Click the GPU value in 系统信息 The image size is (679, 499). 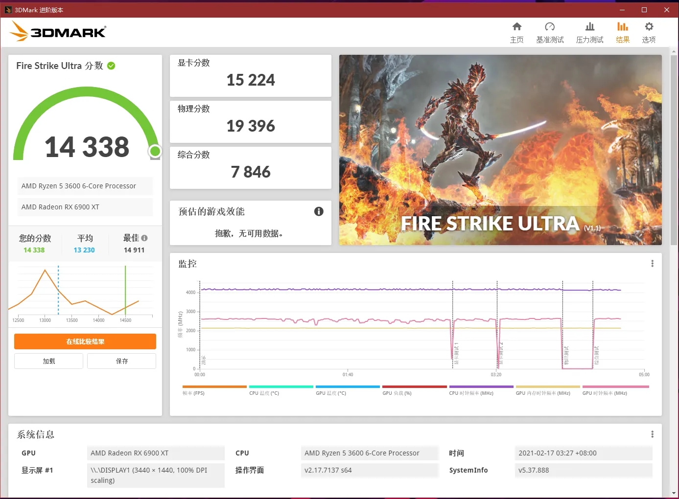tap(156, 453)
